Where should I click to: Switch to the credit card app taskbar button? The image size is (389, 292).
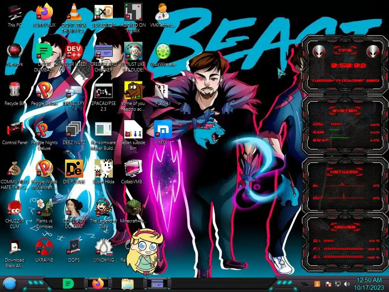(x=157, y=284)
